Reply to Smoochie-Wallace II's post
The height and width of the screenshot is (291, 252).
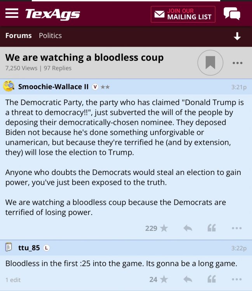188,228
